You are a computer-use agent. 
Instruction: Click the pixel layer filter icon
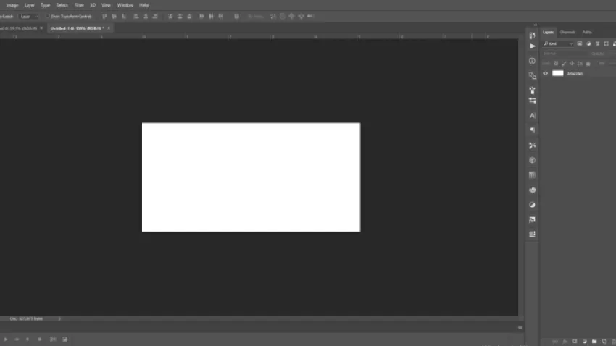coord(579,43)
